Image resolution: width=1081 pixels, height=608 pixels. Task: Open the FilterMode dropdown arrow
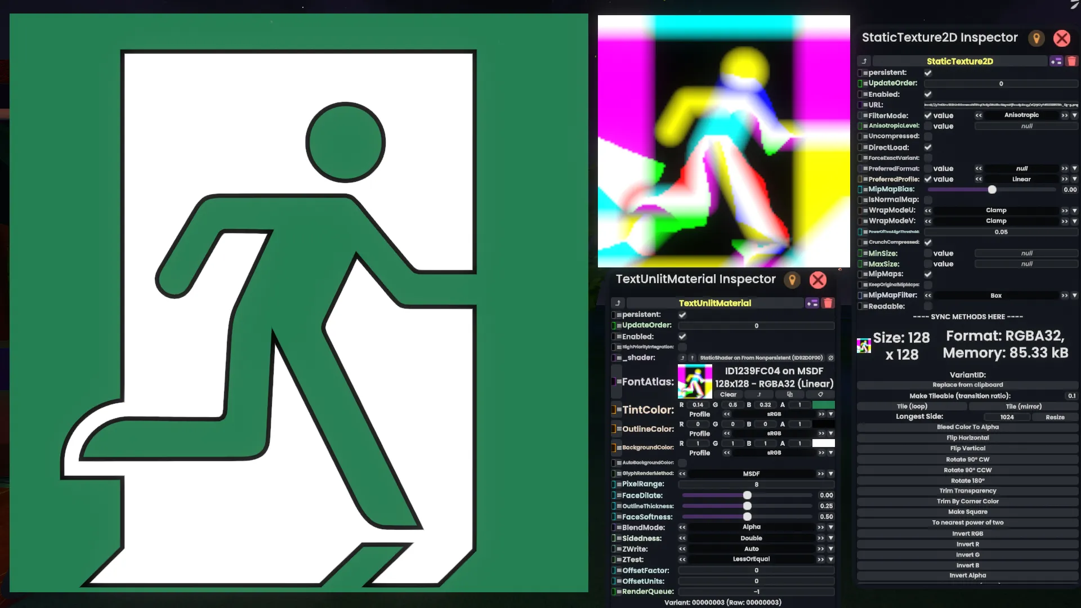1074,115
